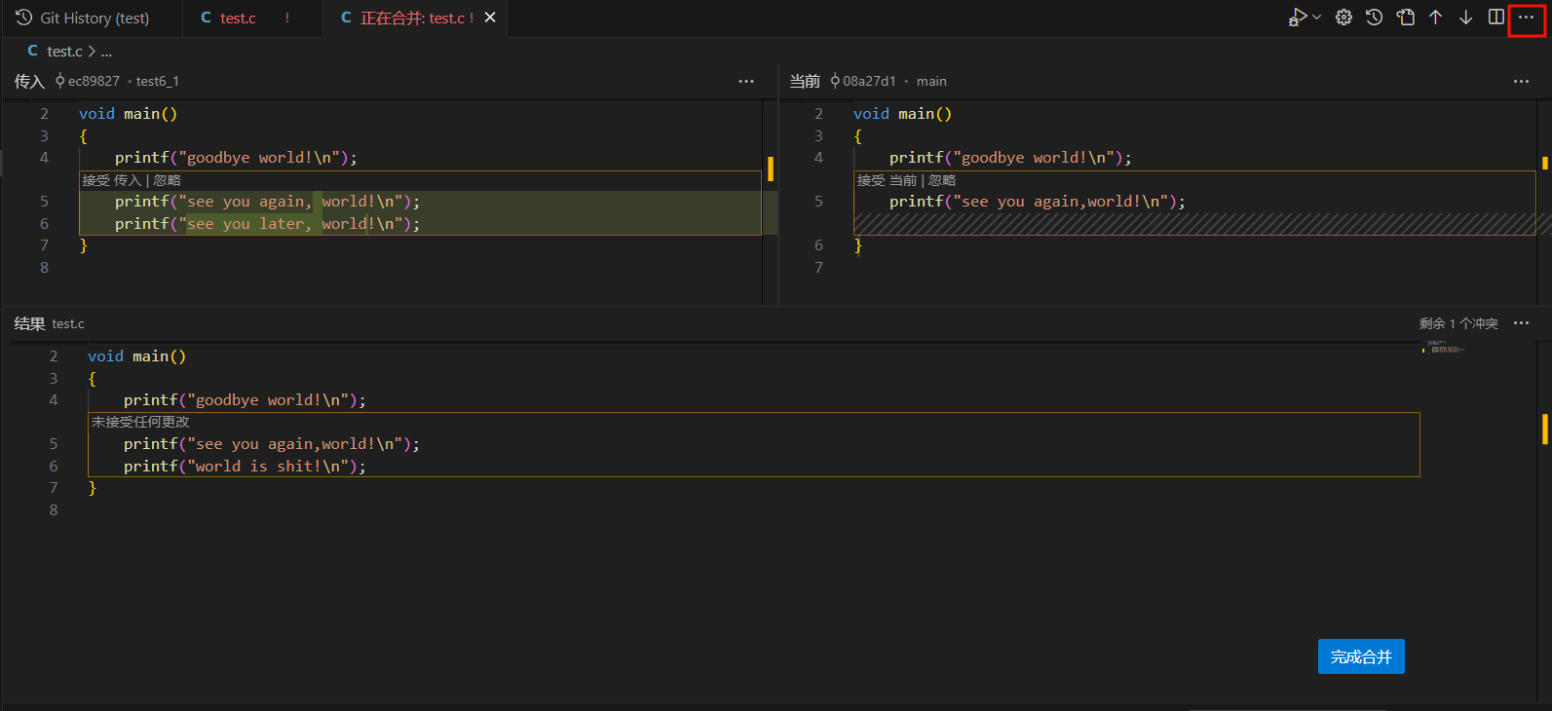This screenshot has height=711, width=1552.
Task: Click the test.c breadcrumb item
Action: pyautogui.click(x=64, y=52)
